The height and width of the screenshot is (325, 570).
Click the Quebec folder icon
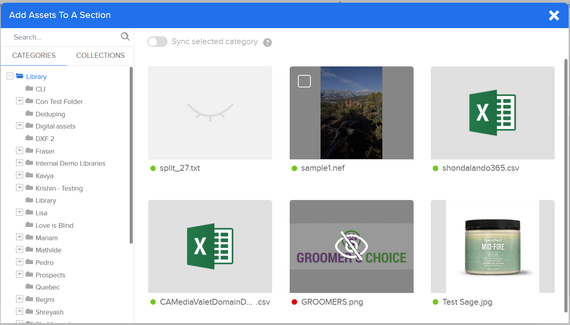pyautogui.click(x=29, y=287)
